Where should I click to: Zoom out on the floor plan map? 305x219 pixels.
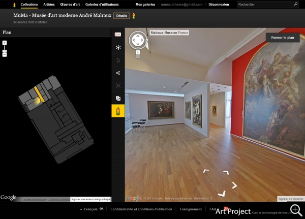coord(5,54)
